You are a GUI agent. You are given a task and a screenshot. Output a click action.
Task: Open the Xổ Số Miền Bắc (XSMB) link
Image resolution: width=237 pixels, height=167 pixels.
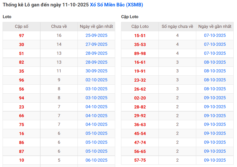pyautogui.click(x=116, y=5)
